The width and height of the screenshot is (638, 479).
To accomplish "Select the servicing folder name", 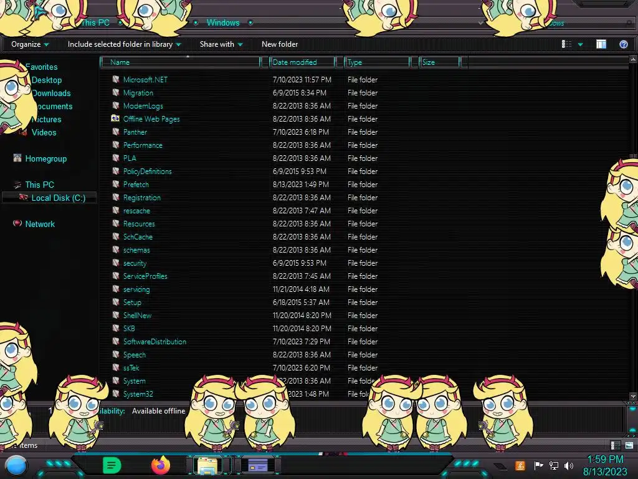I will 136,289.
